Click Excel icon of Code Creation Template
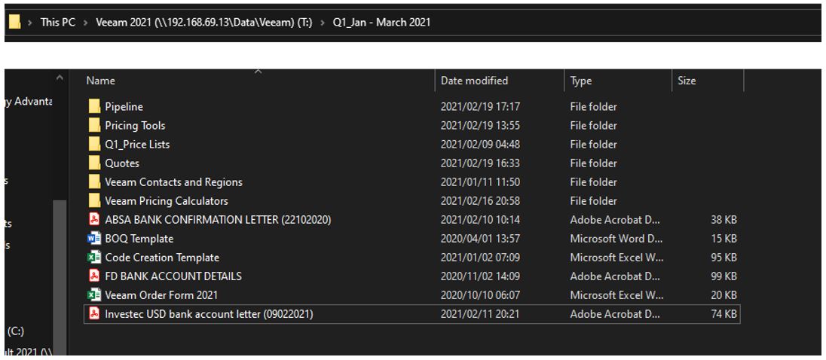Viewport: 826px width, 360px height. (x=94, y=258)
